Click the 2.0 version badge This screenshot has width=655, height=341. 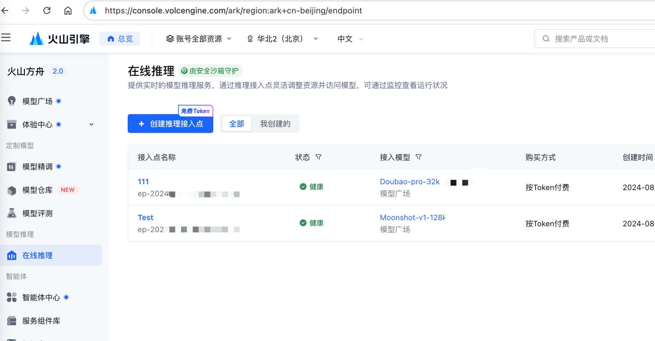[x=58, y=71]
